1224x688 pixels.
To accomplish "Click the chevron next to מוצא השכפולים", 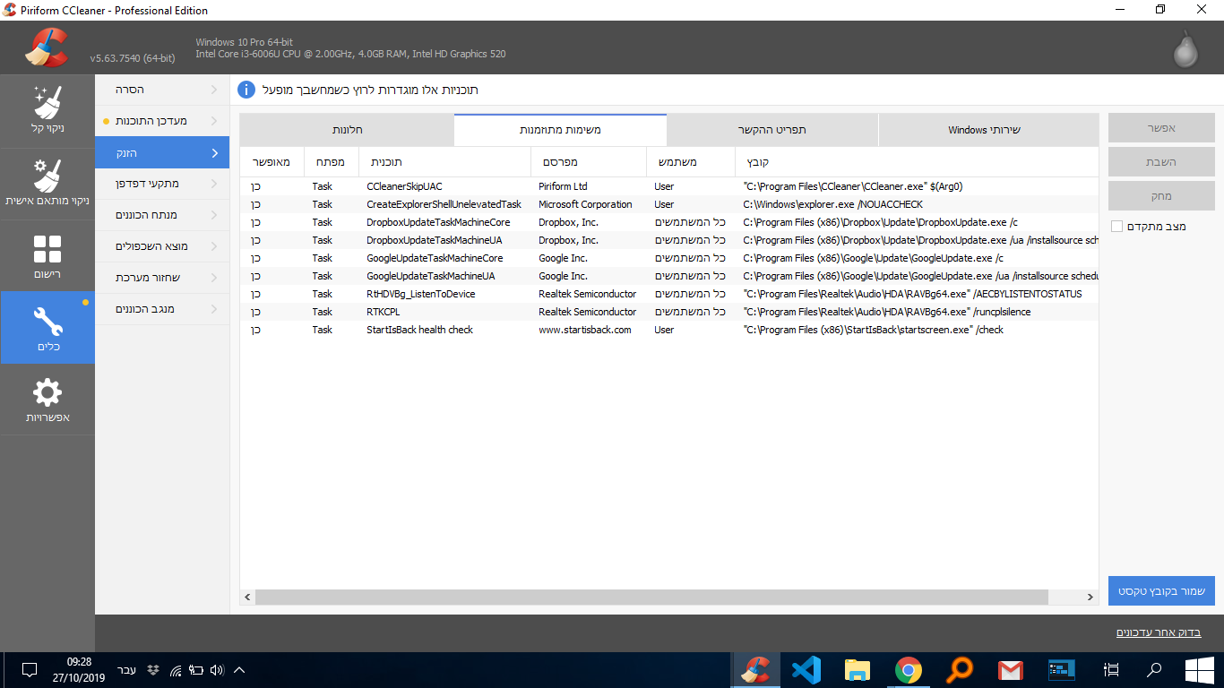I will click(214, 246).
